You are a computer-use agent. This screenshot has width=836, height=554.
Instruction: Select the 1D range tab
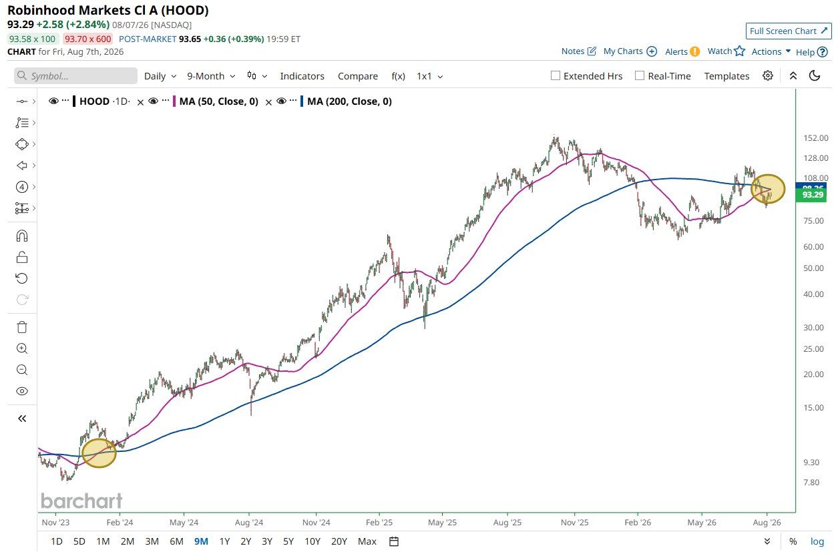pyautogui.click(x=57, y=541)
